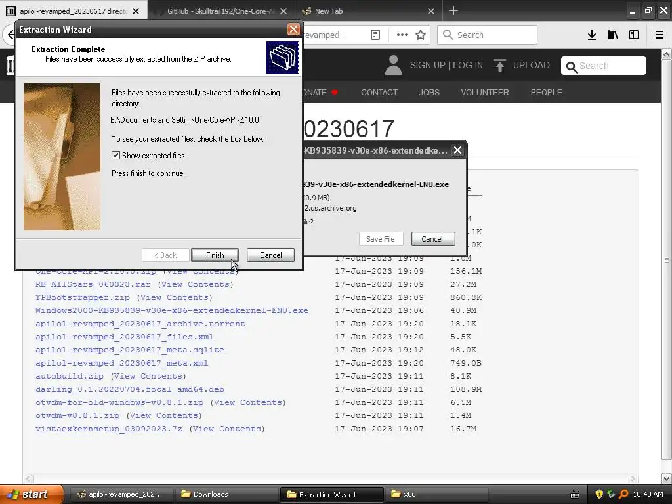The height and width of the screenshot is (504, 672).
Task: Click SIGN UP | LOG IN link
Action: click(x=446, y=65)
